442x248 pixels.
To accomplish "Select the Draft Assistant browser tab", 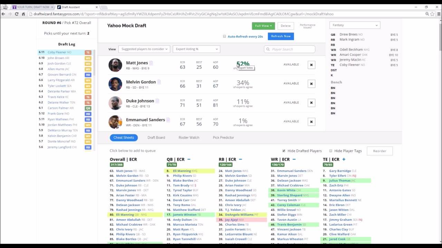I will point(76,7).
